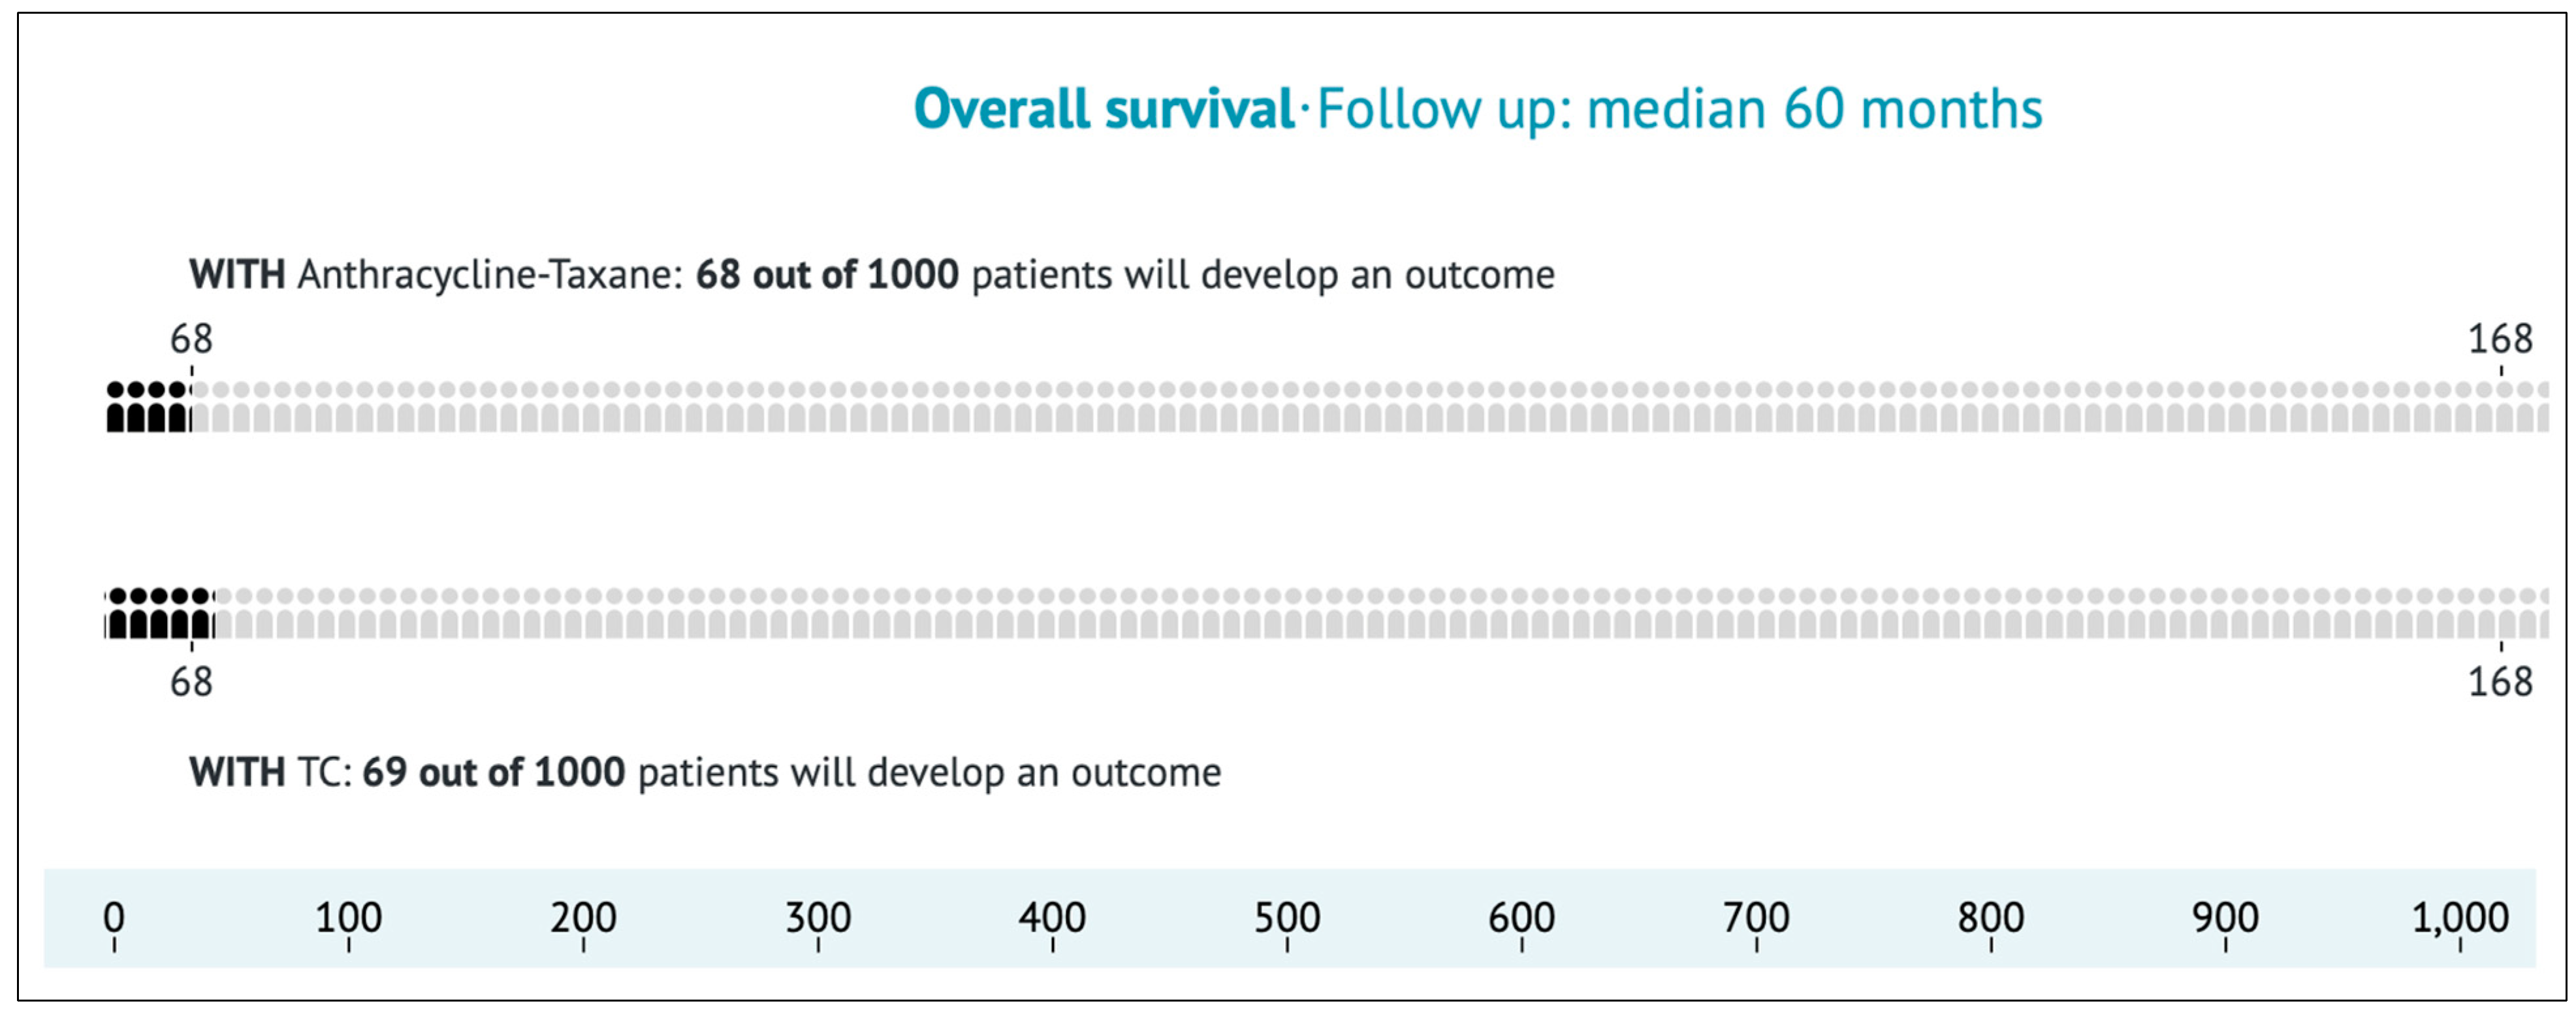Click bold "68 out of 1000" text
Screen dimensions: 2576x1012
point(827,275)
